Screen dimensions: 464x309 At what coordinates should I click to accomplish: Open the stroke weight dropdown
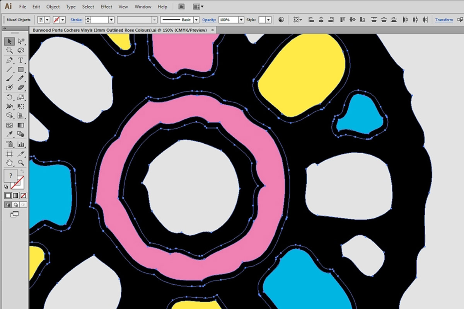click(111, 20)
